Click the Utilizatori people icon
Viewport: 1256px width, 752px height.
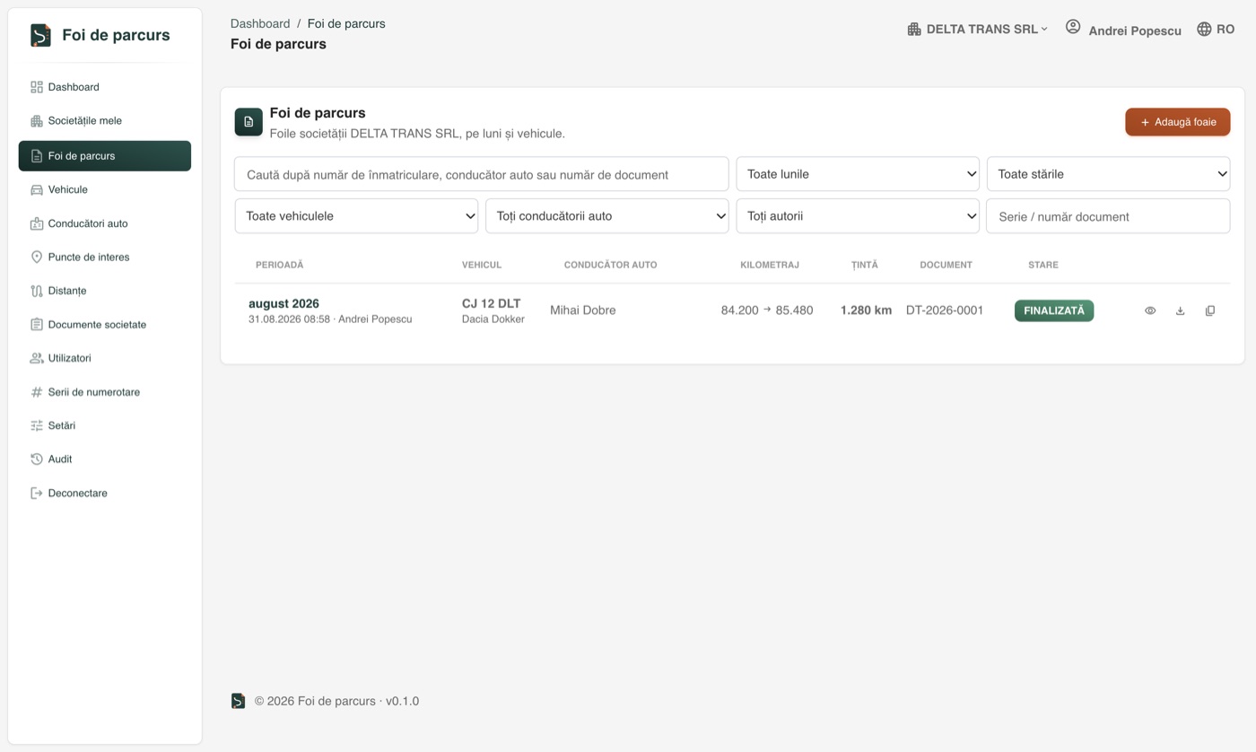[x=37, y=358]
